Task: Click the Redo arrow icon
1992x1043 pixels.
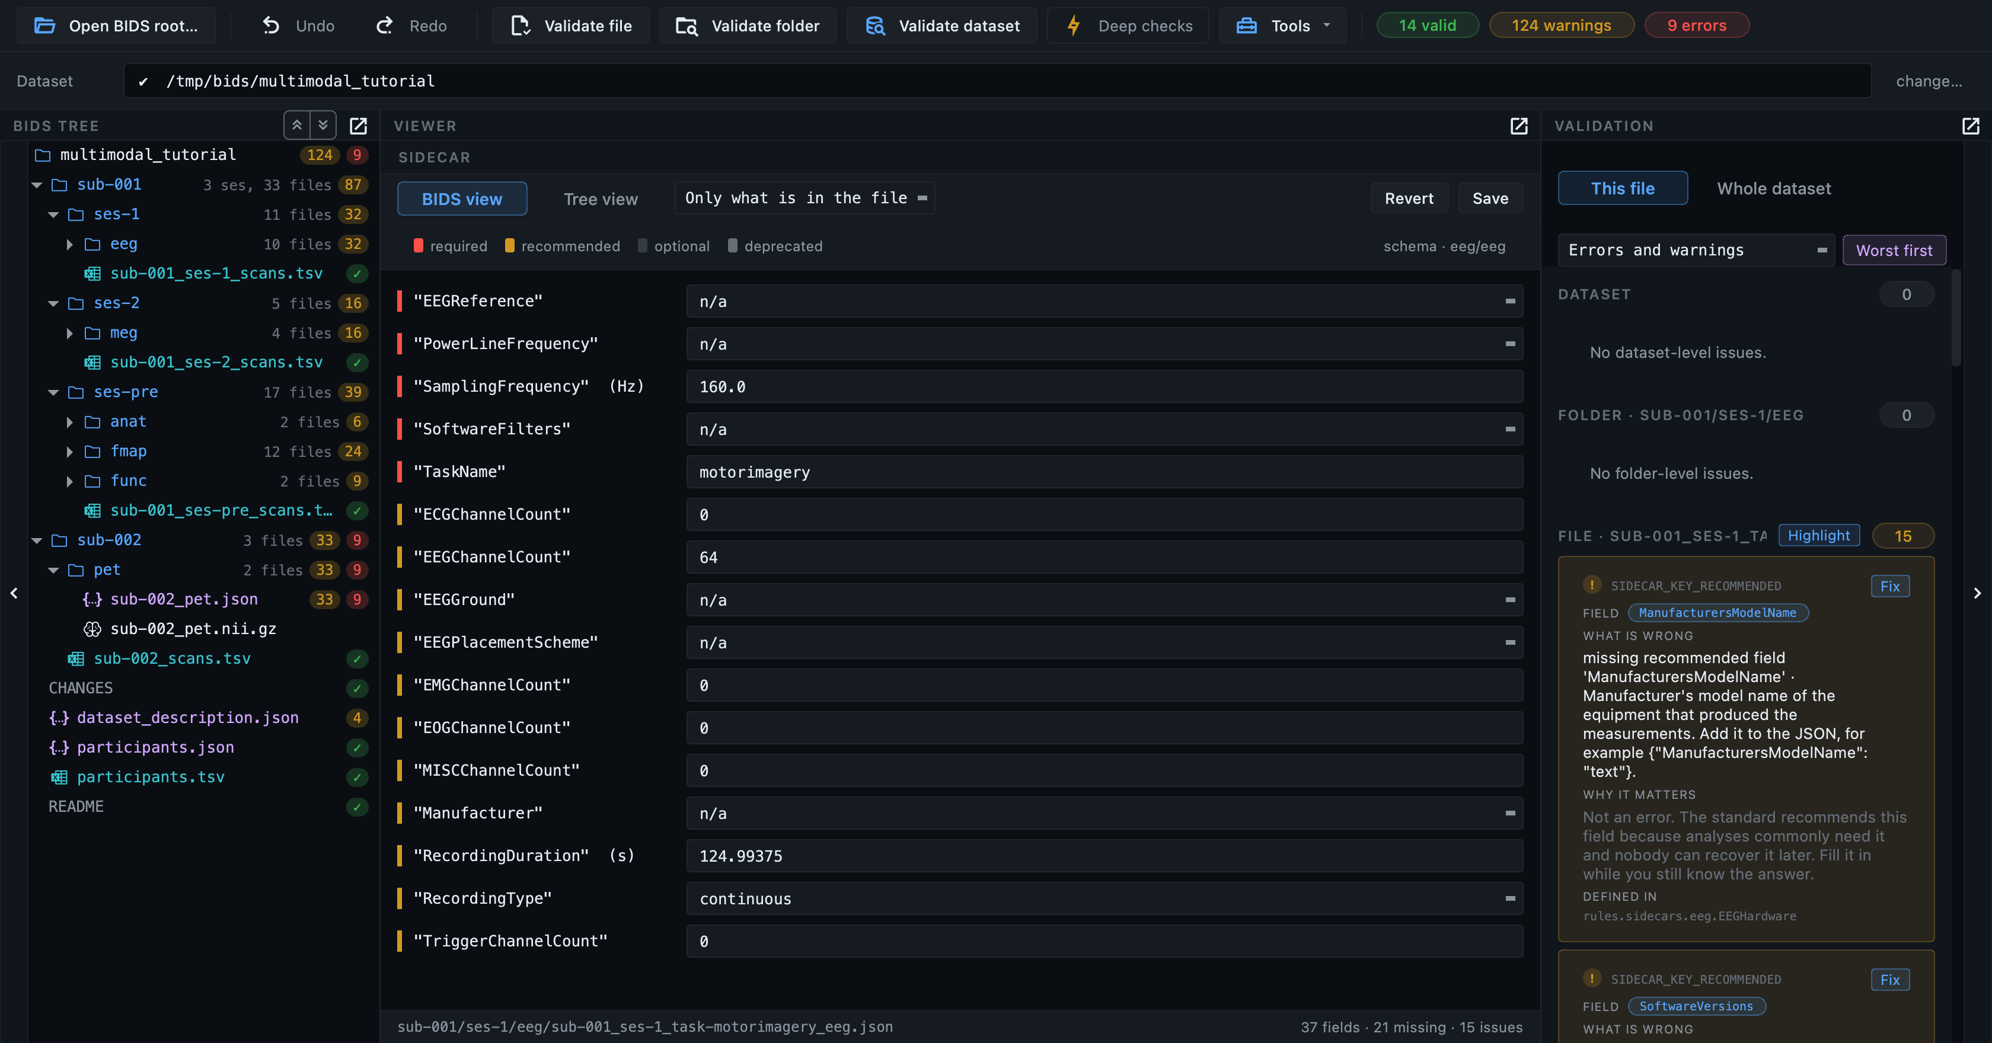Action: (384, 25)
